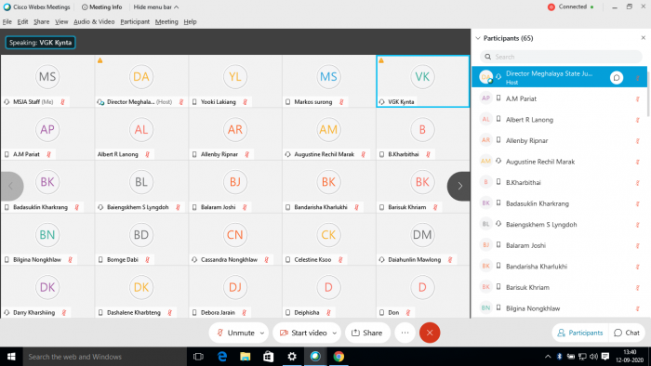This screenshot has height=366, width=651.
Task: Click taskbar Search the web and Windows
Action: pyautogui.click(x=105, y=357)
